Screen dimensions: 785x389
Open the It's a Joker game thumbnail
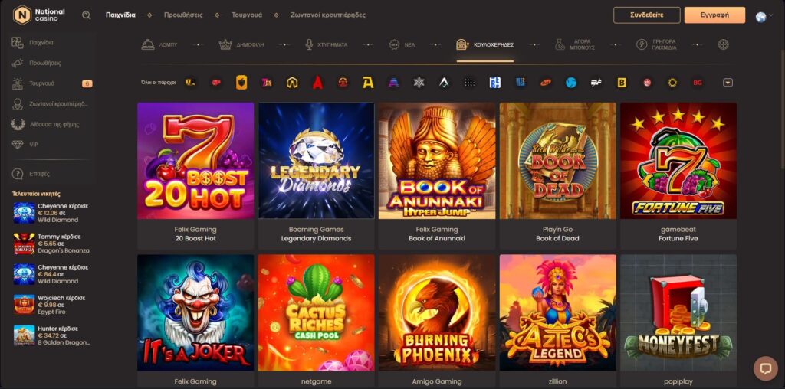click(x=195, y=312)
